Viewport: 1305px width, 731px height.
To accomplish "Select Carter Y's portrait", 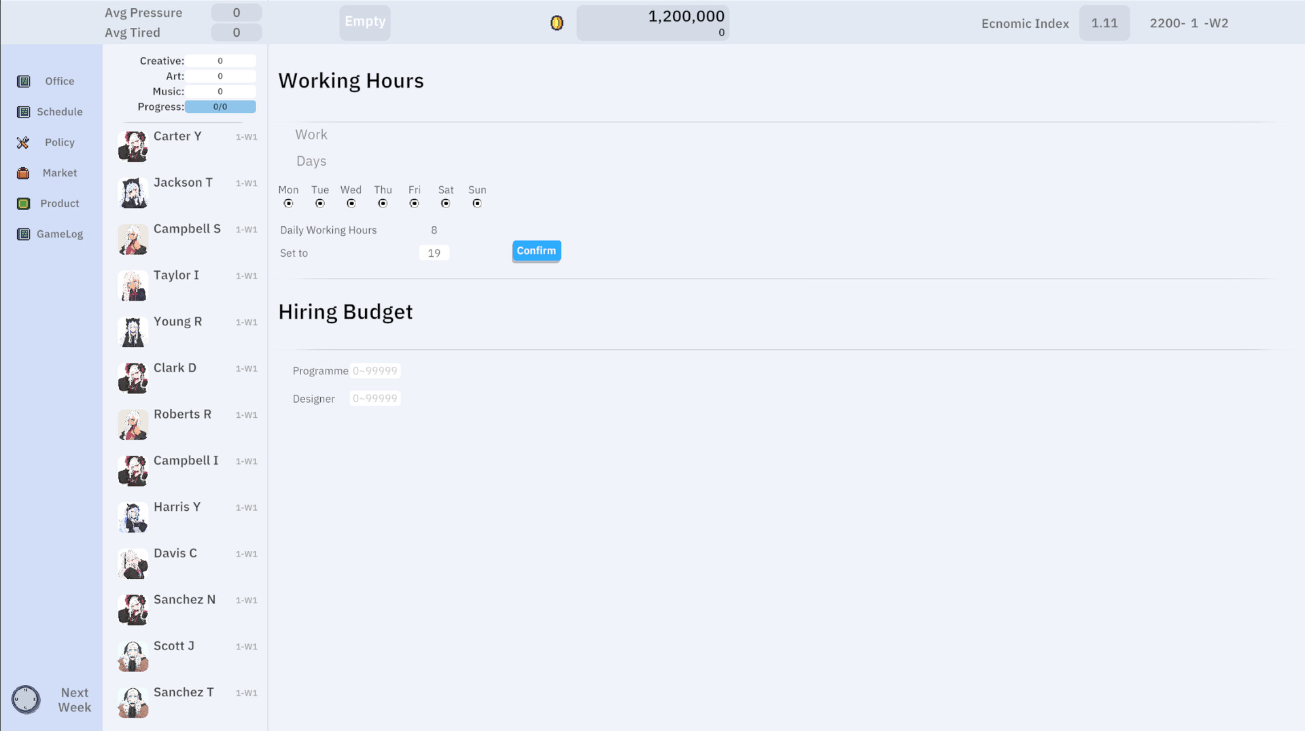I will [133, 146].
